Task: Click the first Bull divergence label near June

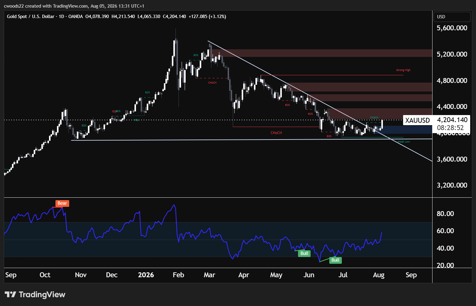Action: [x=304, y=253]
